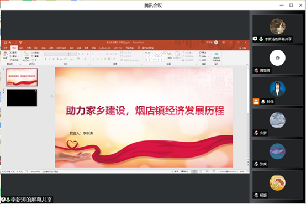This screenshot has width=306, height=204.
Task: Switch to the EndNote X8 ribbon tab
Action: coord(105,48)
